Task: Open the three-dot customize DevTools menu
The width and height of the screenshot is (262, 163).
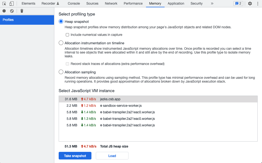Action: click(x=258, y=4)
